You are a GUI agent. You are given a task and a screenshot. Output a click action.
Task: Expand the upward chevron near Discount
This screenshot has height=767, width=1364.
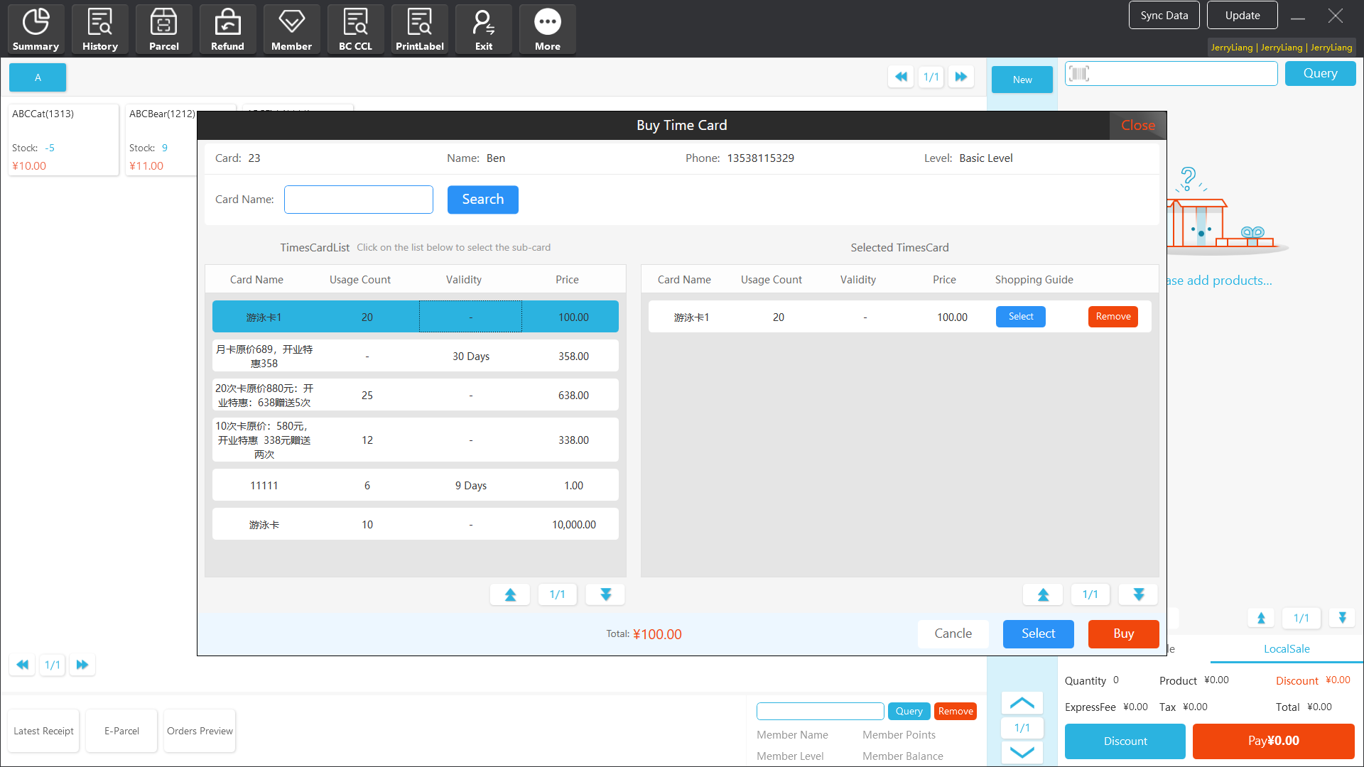(x=1022, y=703)
